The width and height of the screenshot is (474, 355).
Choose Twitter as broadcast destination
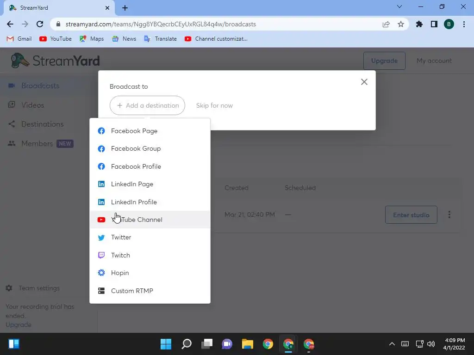click(150, 237)
